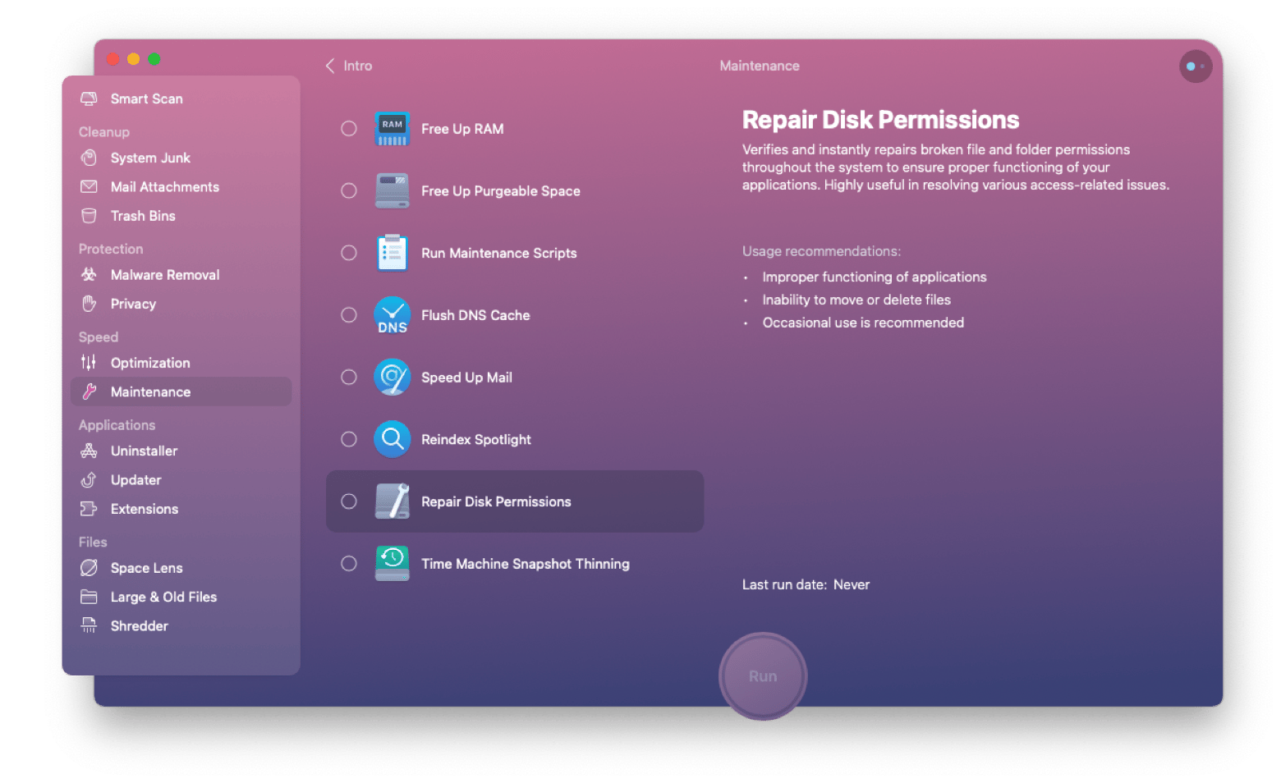The image size is (1281, 783).
Task: Click the Extensions puzzle icon
Action: point(89,509)
